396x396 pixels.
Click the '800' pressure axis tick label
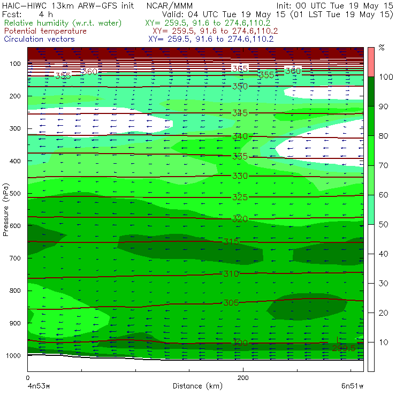click(x=15, y=291)
